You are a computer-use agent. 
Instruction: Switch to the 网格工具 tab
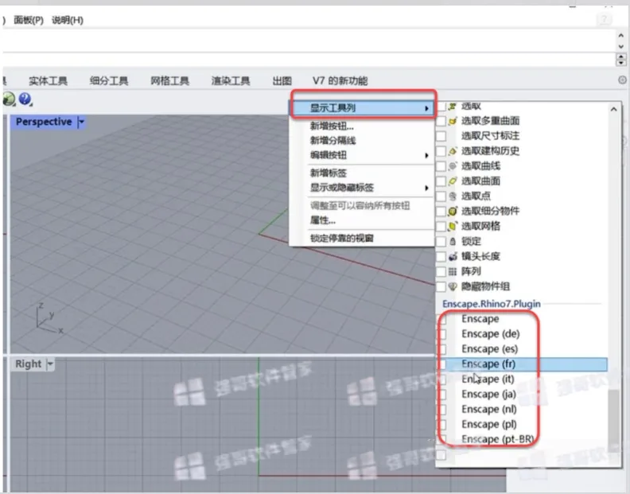169,81
